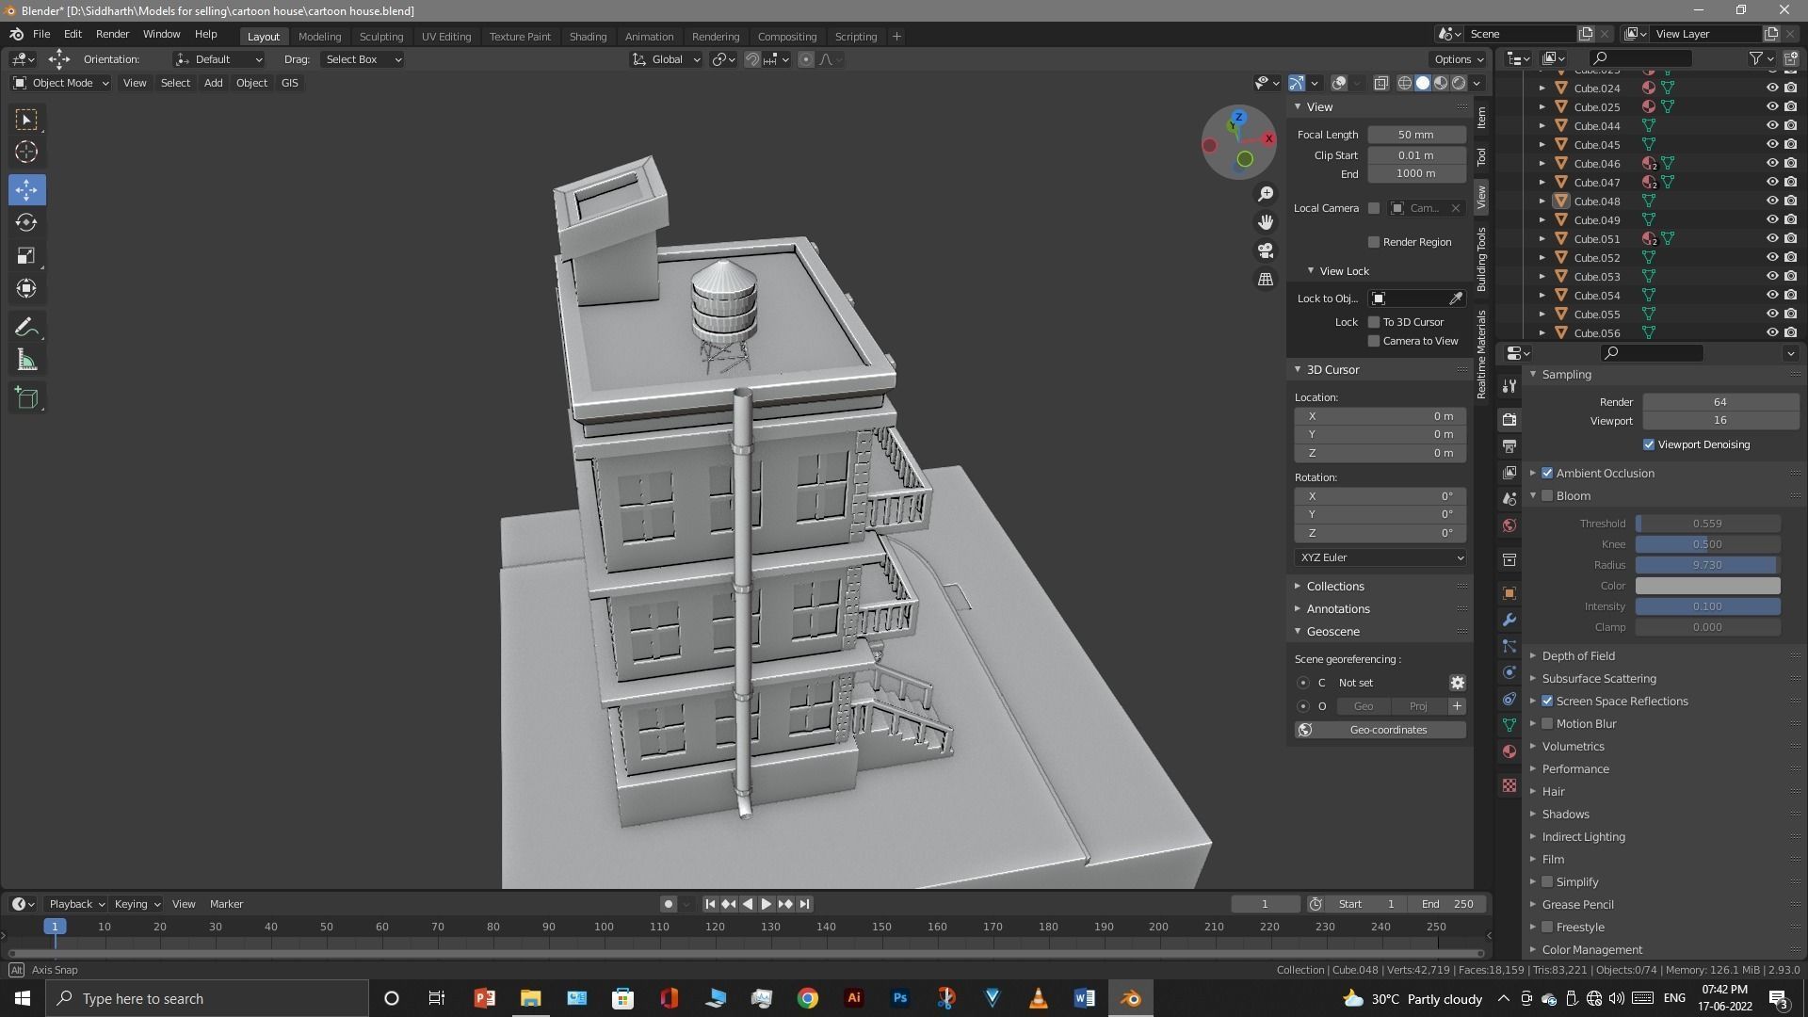Screen dimensions: 1808x1017
Task: Play the animation forward
Action: 767,904
